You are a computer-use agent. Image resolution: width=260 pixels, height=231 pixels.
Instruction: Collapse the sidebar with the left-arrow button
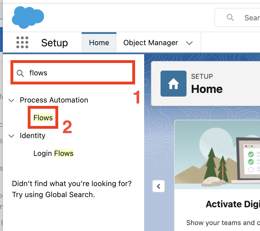[x=159, y=186]
